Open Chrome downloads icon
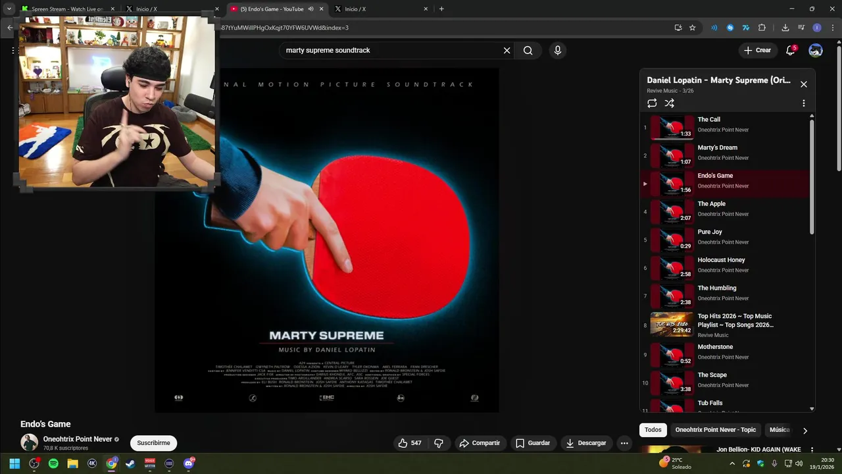842x474 pixels. pyautogui.click(x=785, y=28)
